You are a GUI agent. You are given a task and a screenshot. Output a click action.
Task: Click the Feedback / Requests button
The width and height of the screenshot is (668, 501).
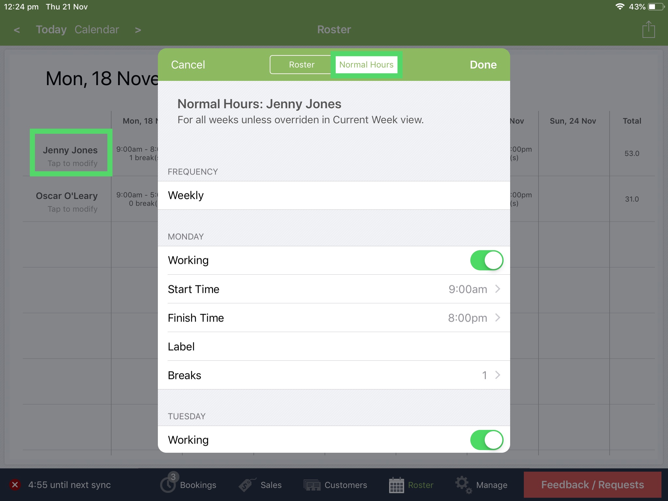pos(593,485)
